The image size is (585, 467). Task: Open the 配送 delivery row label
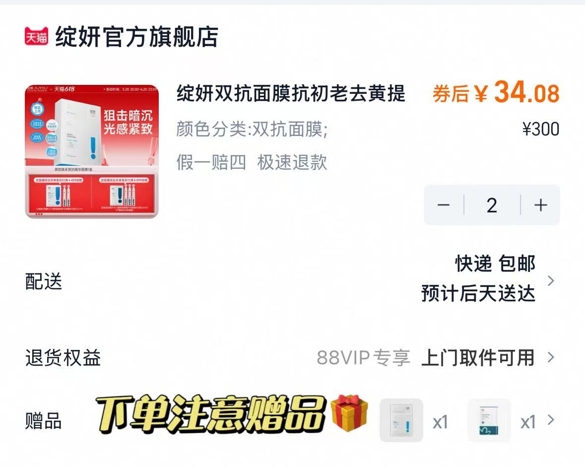coord(43,281)
